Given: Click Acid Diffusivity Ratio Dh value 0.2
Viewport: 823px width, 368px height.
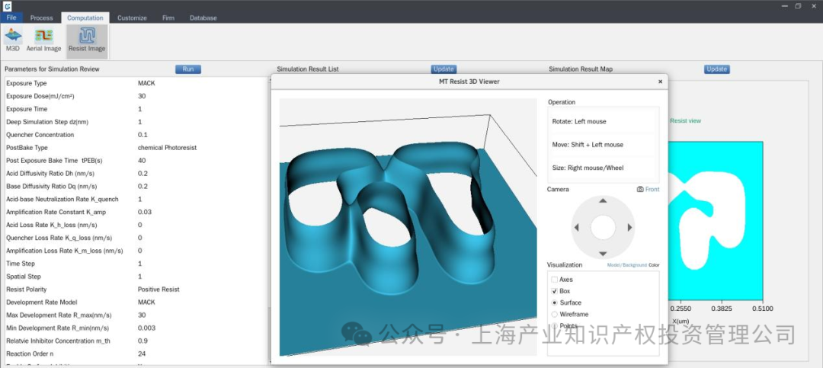Looking at the screenshot, I should point(143,173).
